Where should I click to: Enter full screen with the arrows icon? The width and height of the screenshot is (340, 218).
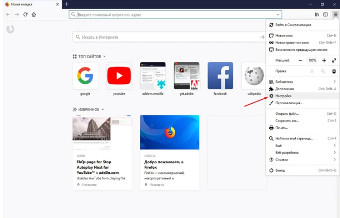click(x=334, y=60)
